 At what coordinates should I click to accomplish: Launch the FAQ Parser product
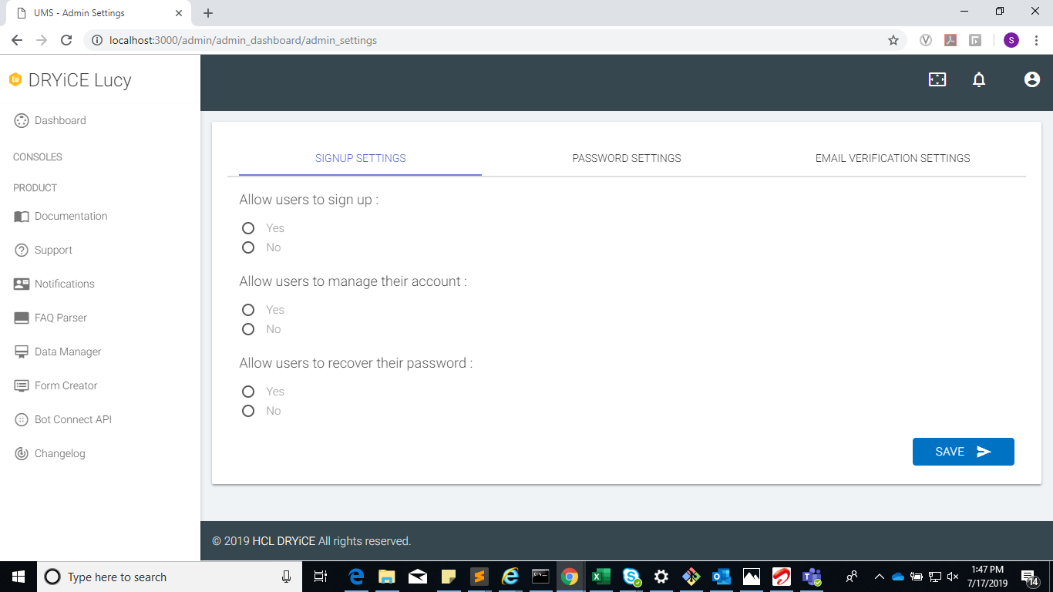point(50,318)
